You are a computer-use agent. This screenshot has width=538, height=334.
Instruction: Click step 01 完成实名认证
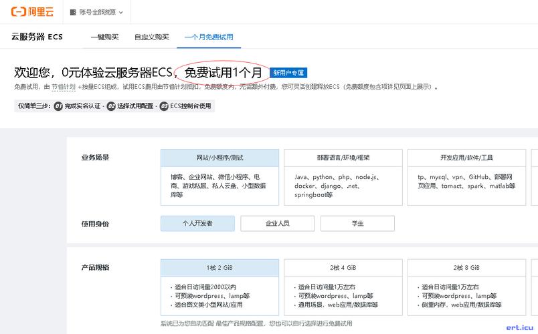(78, 106)
